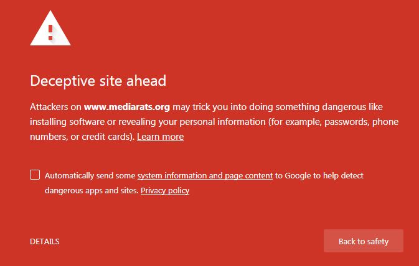
Task: Click the 'Automatically send some' label text
Action: (x=90, y=176)
